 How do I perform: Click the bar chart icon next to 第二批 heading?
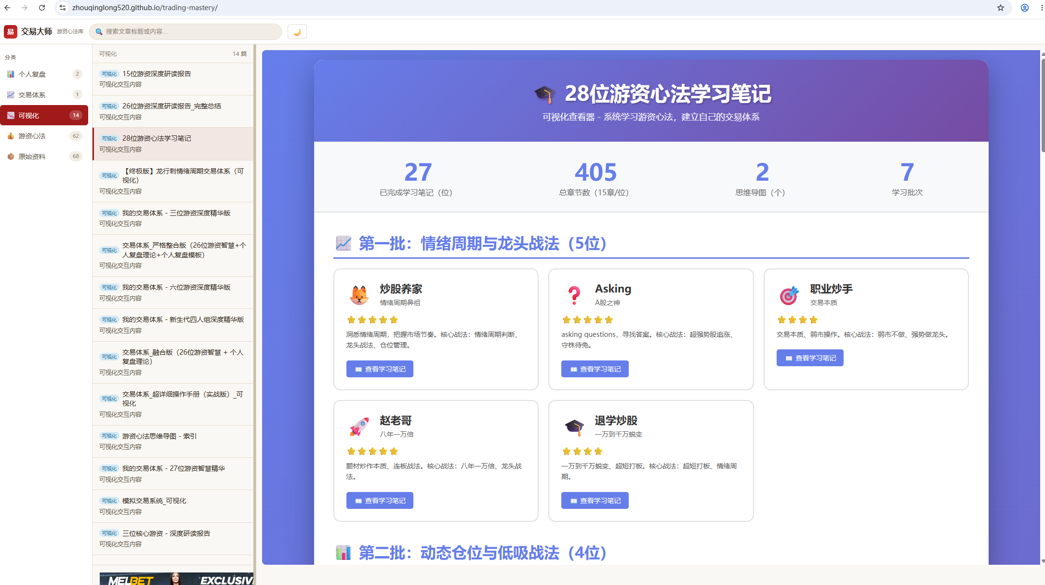(x=344, y=553)
